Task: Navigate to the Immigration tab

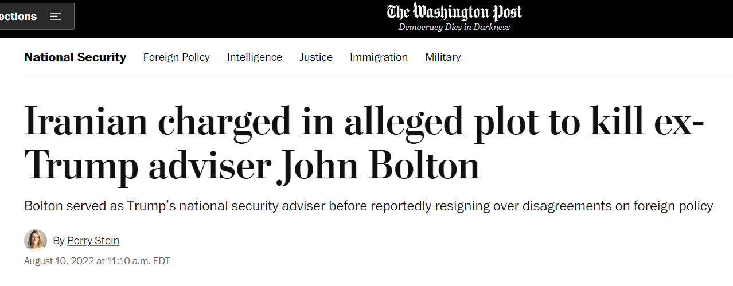Action: point(379,57)
